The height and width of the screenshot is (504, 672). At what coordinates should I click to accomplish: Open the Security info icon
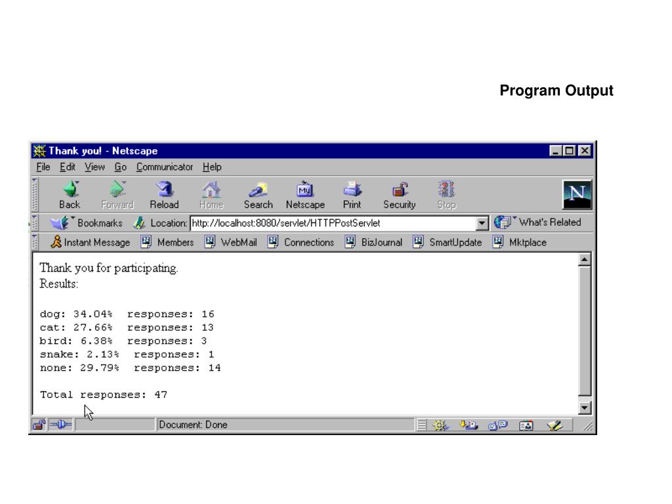point(400,195)
